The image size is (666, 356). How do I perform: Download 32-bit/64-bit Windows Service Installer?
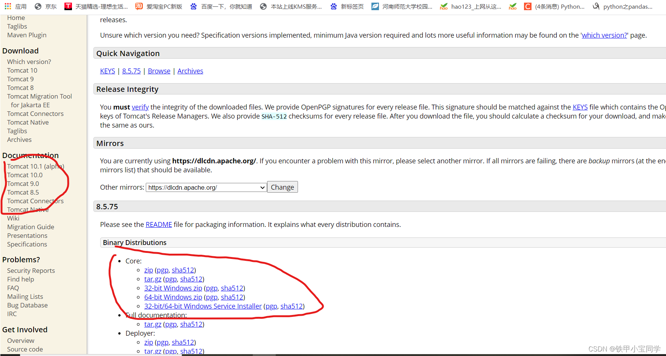203,306
